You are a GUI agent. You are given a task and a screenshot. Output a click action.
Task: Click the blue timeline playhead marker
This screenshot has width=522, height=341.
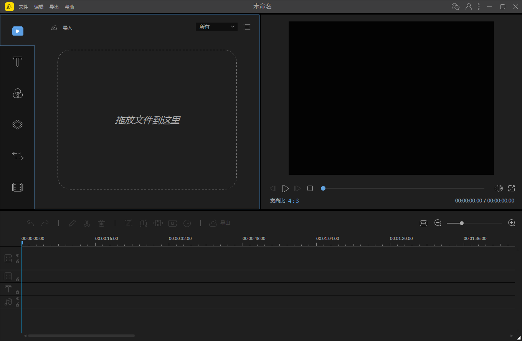pos(22,243)
